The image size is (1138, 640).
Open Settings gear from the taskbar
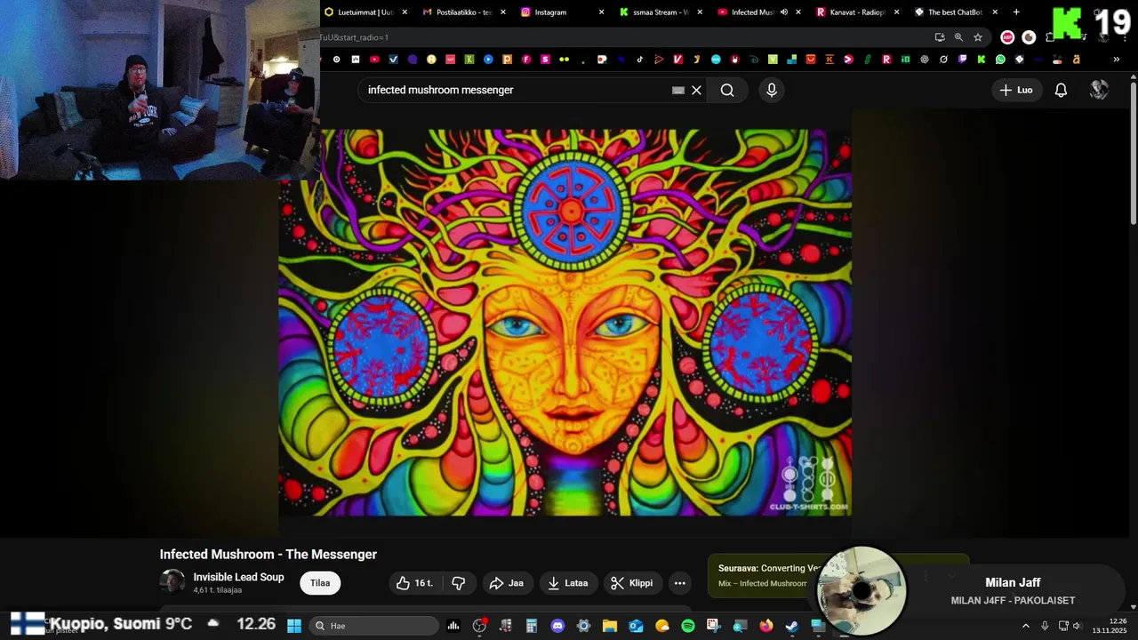tap(583, 626)
